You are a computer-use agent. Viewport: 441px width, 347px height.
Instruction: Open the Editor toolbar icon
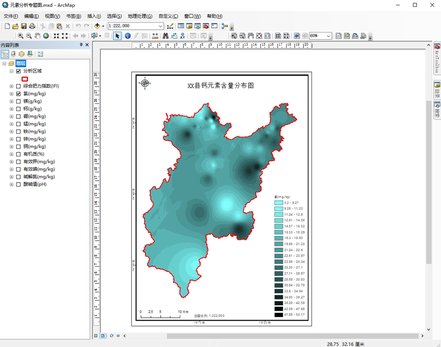170,26
